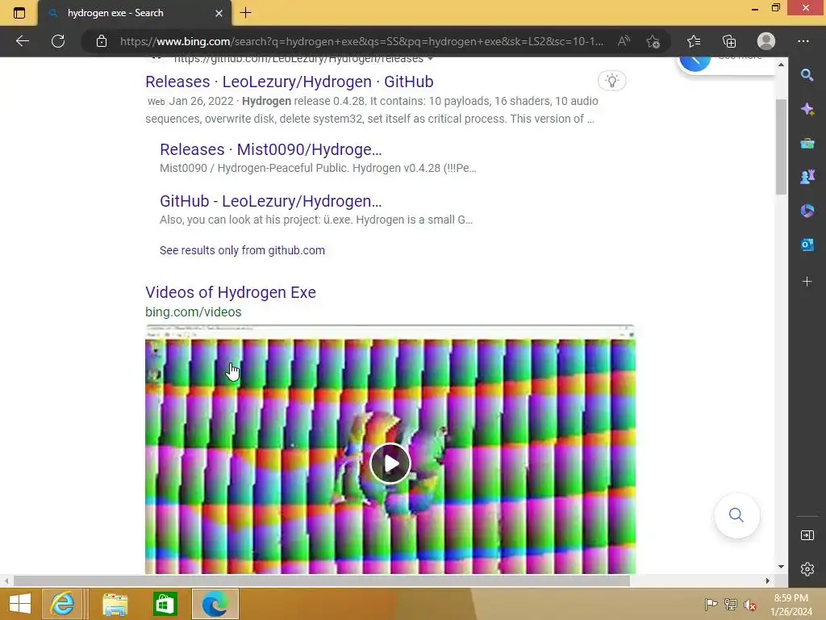
Task: Open sidebar Games chess icon
Action: pos(807,177)
